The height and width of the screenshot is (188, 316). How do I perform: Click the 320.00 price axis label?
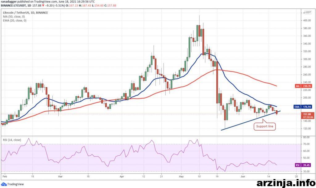pos(306,51)
